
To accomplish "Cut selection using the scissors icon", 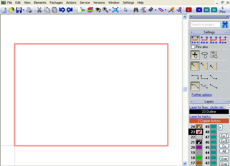I will tap(39, 10).
